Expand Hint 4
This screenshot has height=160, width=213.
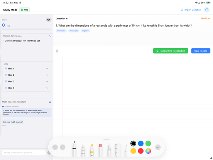[x=27, y=88]
